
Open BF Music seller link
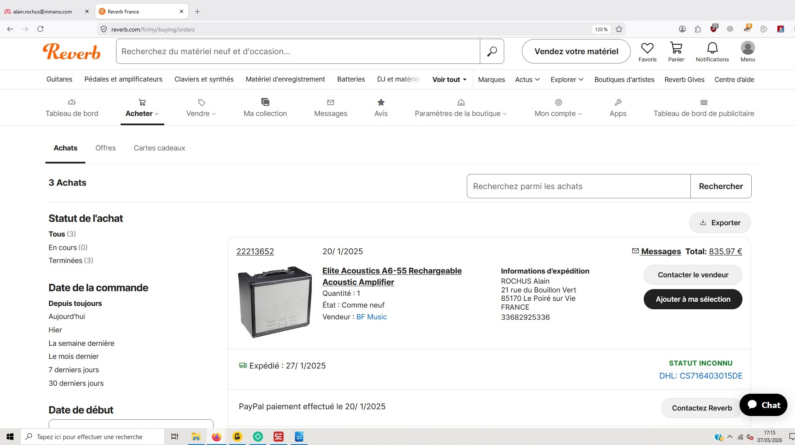(x=371, y=317)
